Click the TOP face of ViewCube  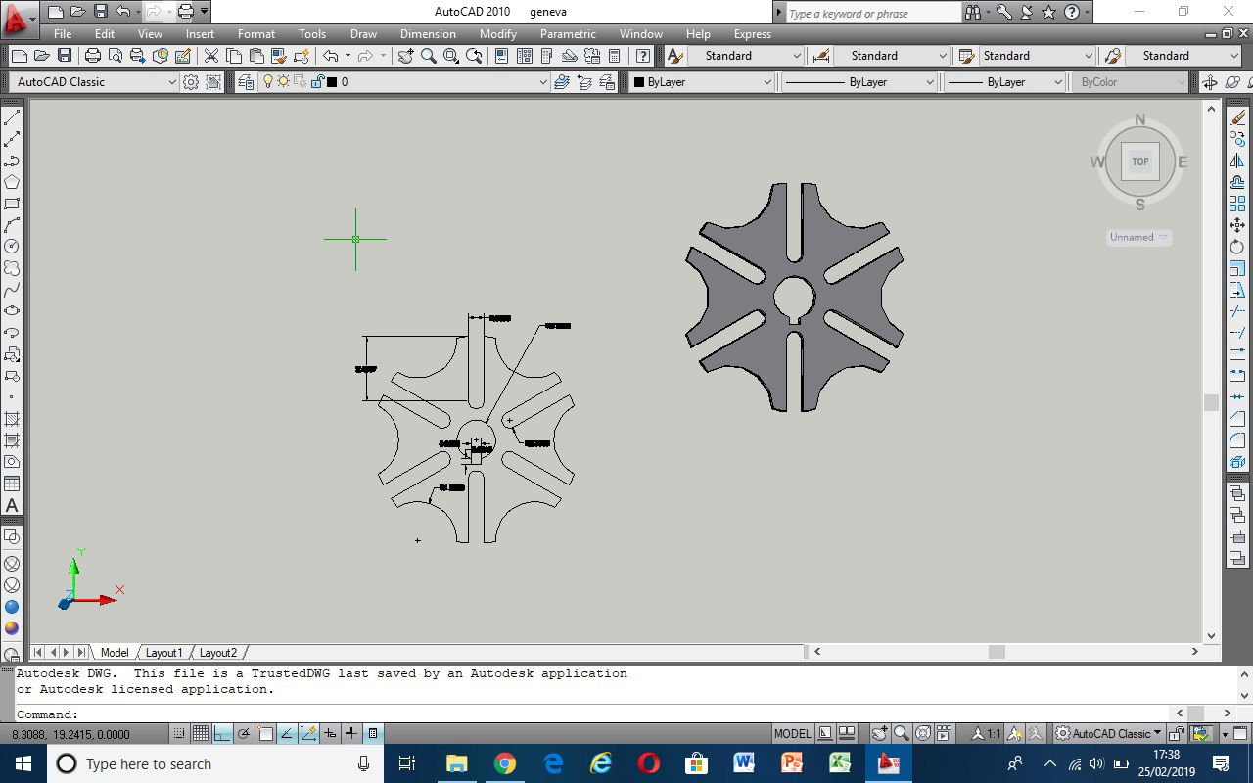[x=1139, y=161]
